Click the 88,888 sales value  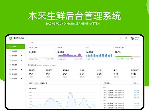(x=32, y=52)
